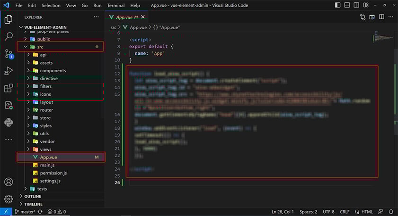Viewport: 398px width, 216px height.
Task: Collapse the VUE-ELEMENT-ADMIN root section
Action: pos(61,27)
